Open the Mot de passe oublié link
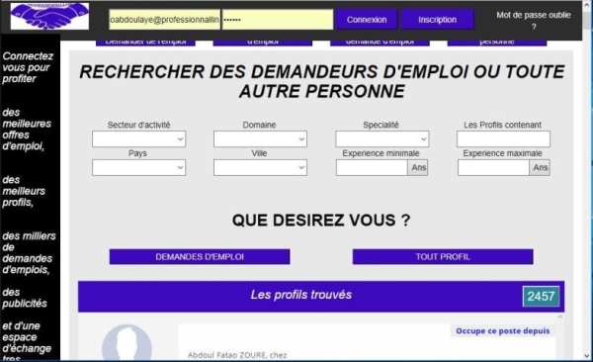 pos(534,21)
